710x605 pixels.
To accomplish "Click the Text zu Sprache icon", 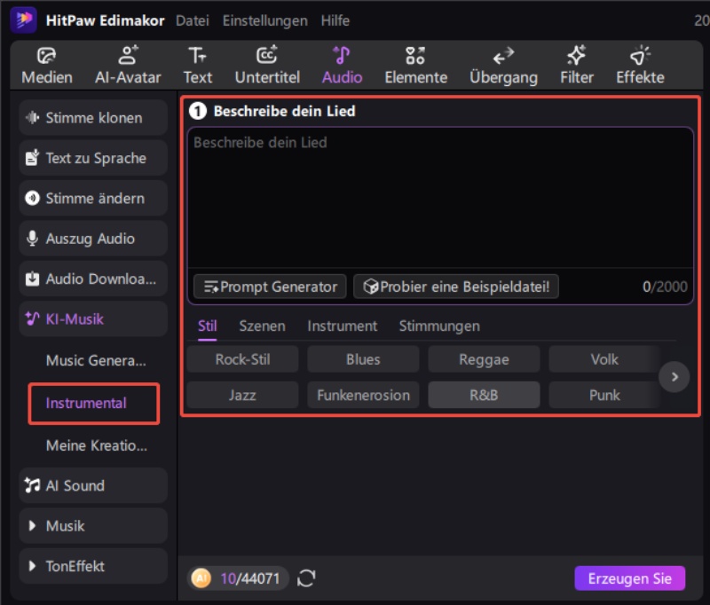I will coord(32,158).
